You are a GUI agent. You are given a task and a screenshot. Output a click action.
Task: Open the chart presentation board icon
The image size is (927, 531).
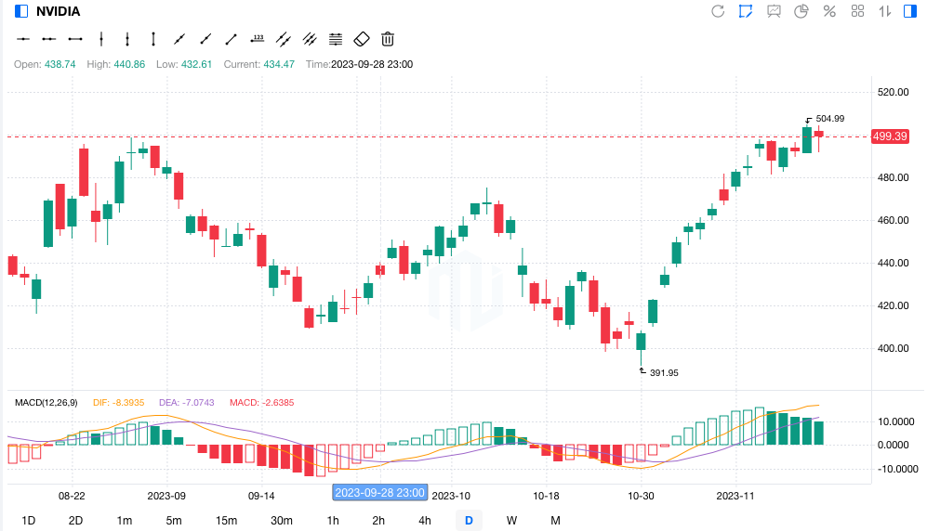click(774, 11)
